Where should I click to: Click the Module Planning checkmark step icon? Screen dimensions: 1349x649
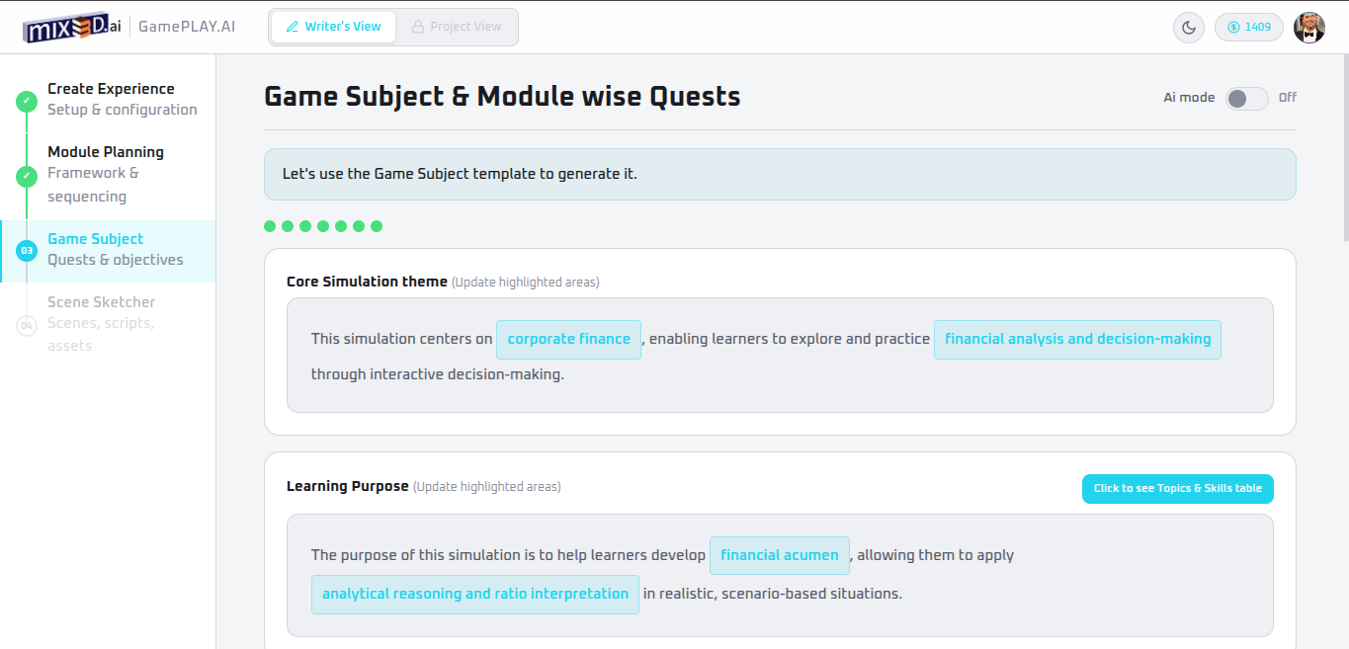27,176
